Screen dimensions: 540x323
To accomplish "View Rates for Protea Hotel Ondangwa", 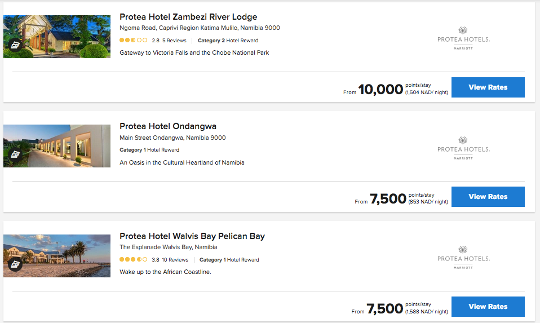I will (x=488, y=197).
